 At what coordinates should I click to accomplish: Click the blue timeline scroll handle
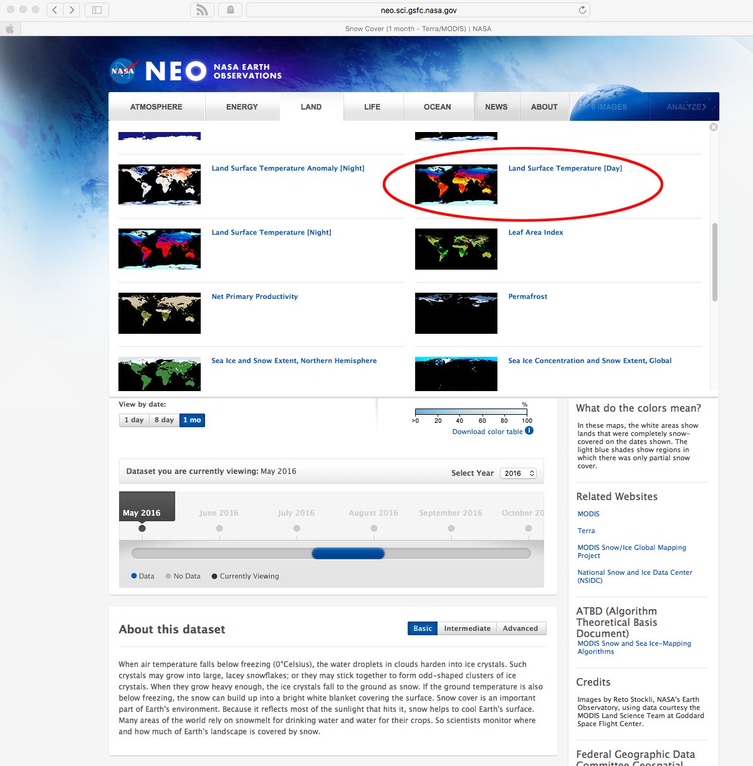(x=348, y=553)
